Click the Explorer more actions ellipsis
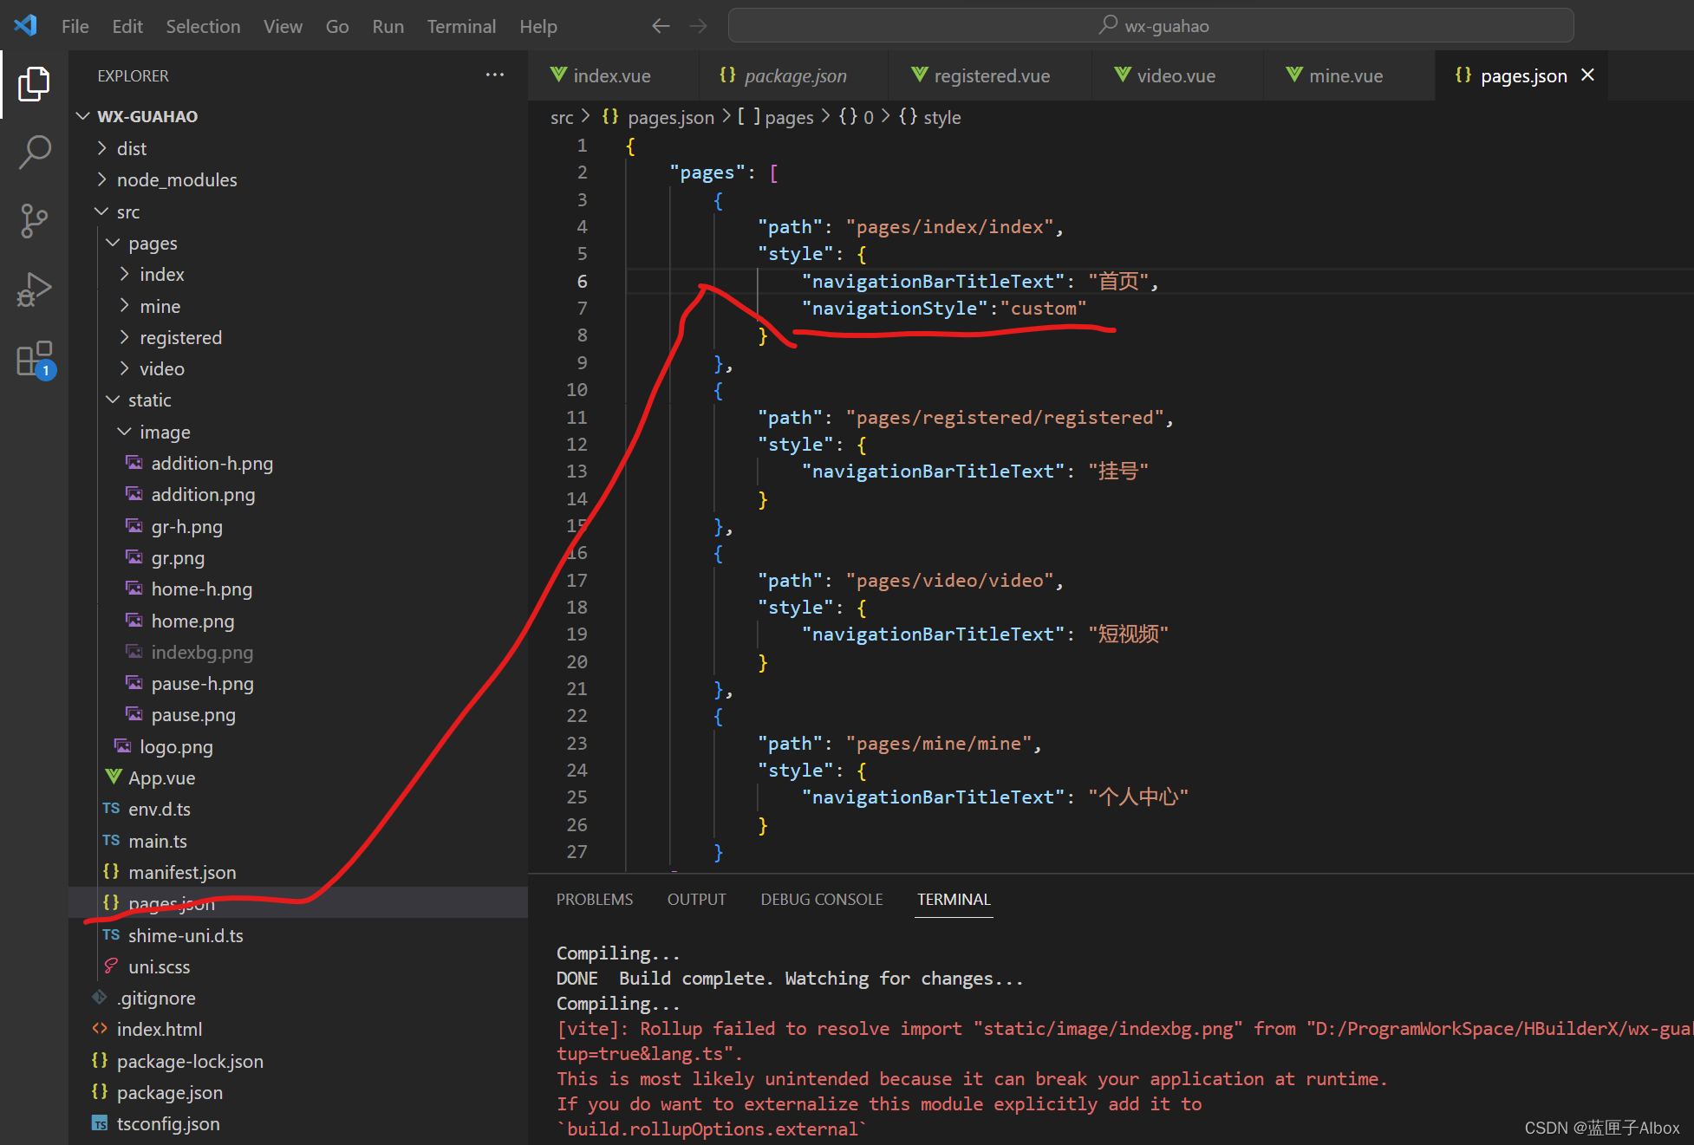The height and width of the screenshot is (1145, 1694). pyautogui.click(x=494, y=75)
